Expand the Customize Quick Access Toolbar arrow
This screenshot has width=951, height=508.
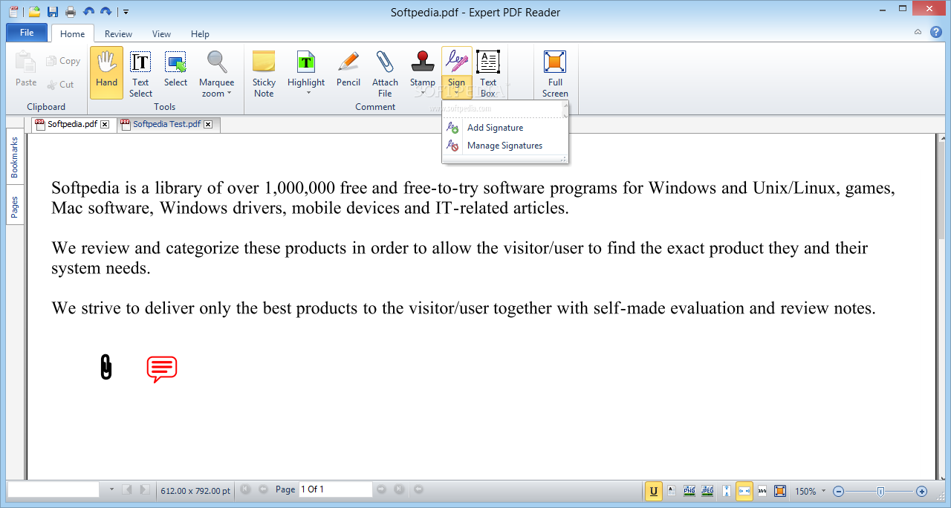[126, 11]
